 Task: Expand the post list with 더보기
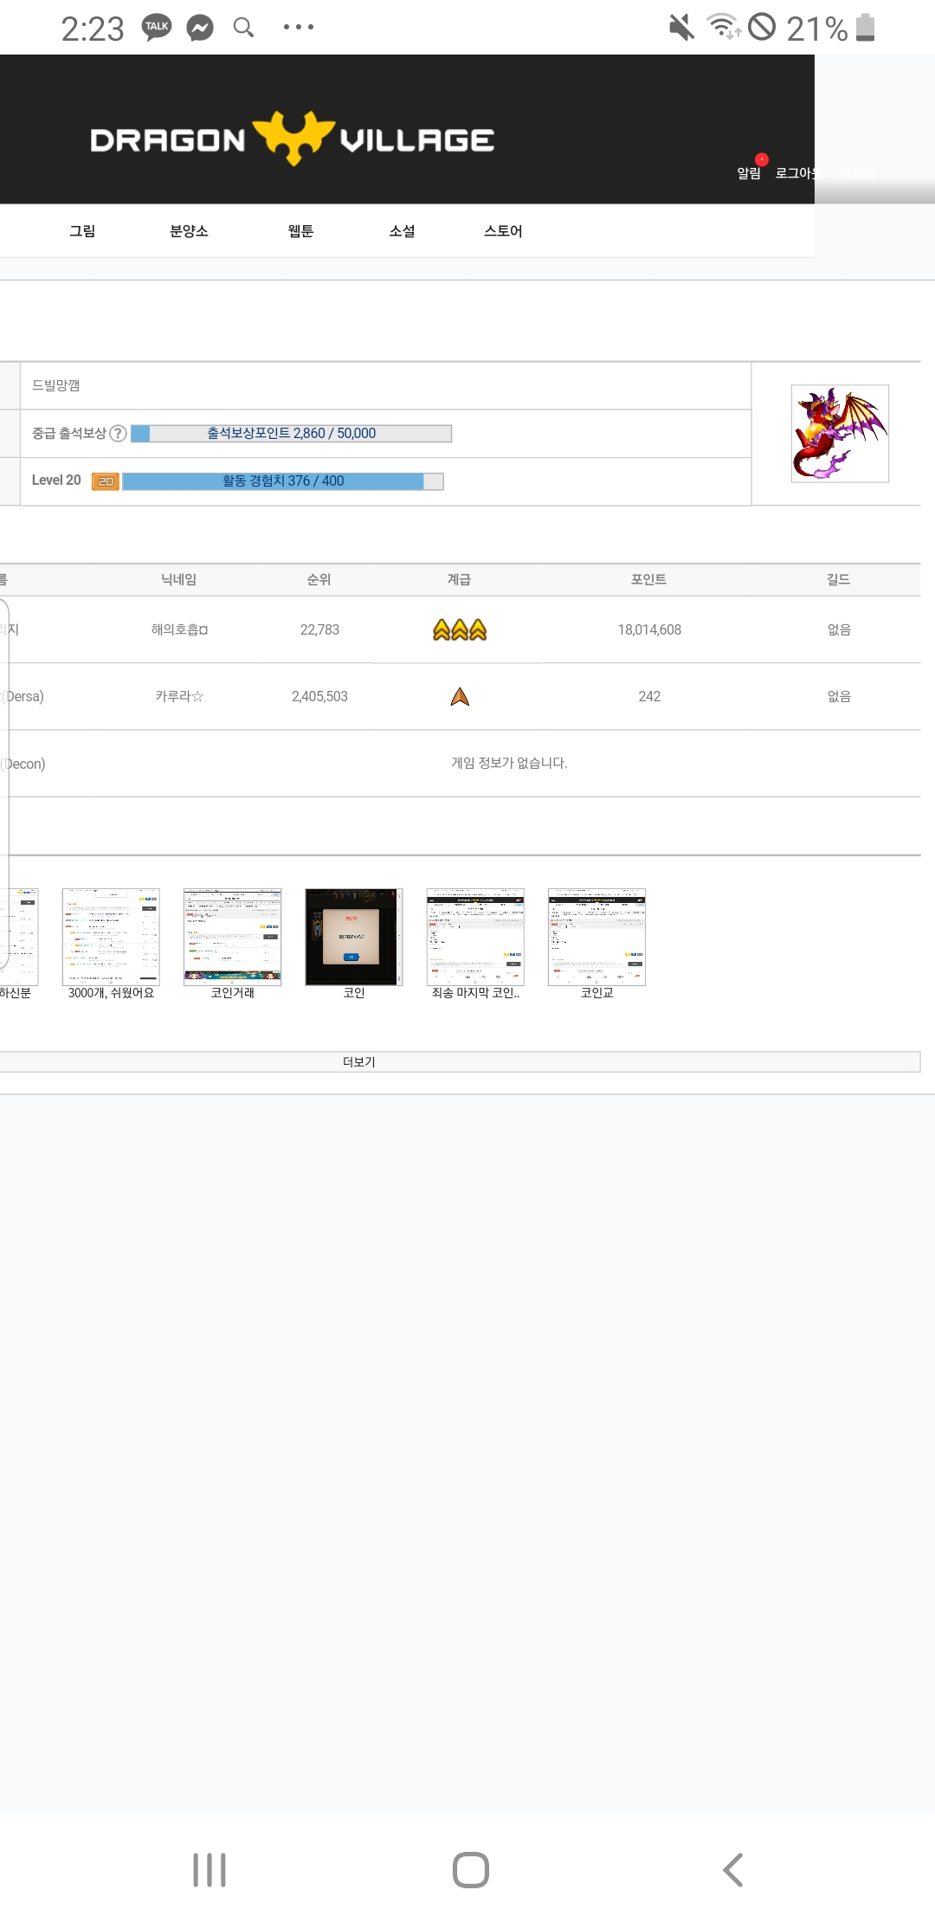click(x=359, y=1062)
